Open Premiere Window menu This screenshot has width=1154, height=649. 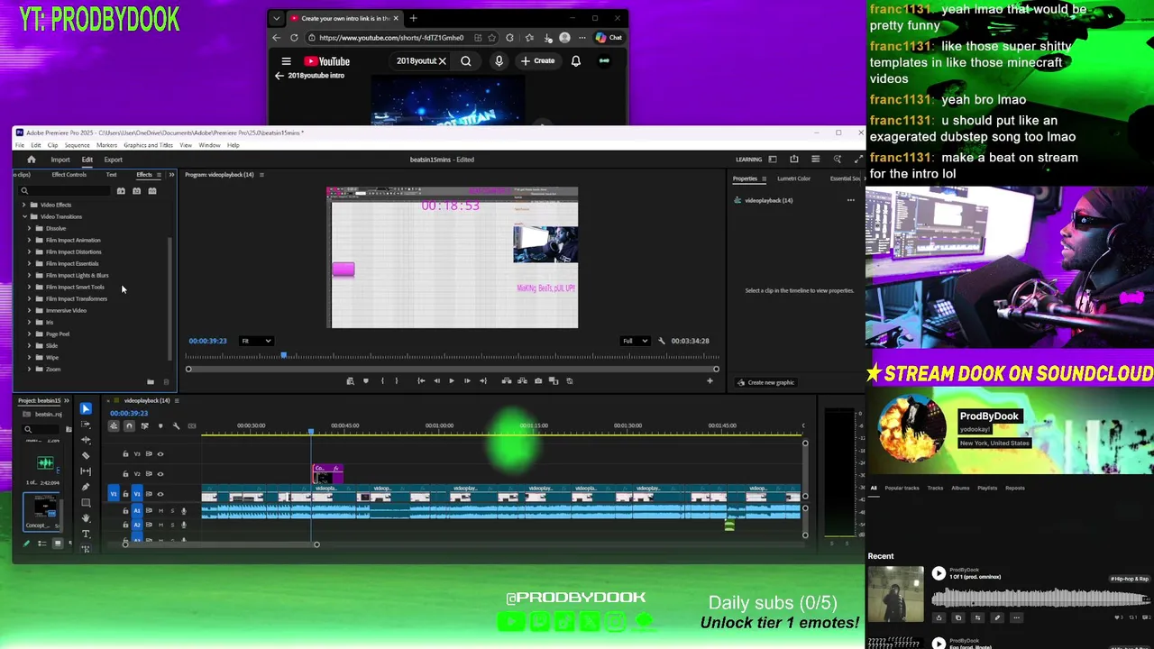pos(209,145)
